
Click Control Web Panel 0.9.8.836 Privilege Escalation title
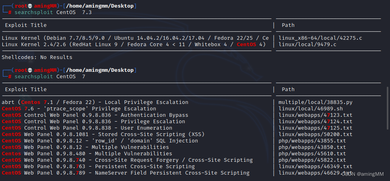pyautogui.click(x=93, y=122)
